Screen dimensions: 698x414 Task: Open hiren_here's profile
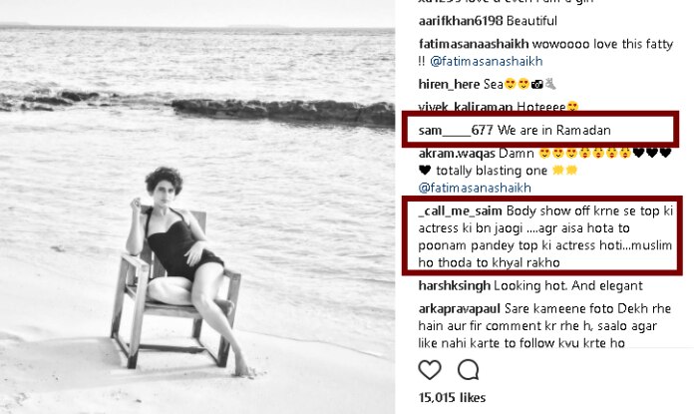click(449, 84)
